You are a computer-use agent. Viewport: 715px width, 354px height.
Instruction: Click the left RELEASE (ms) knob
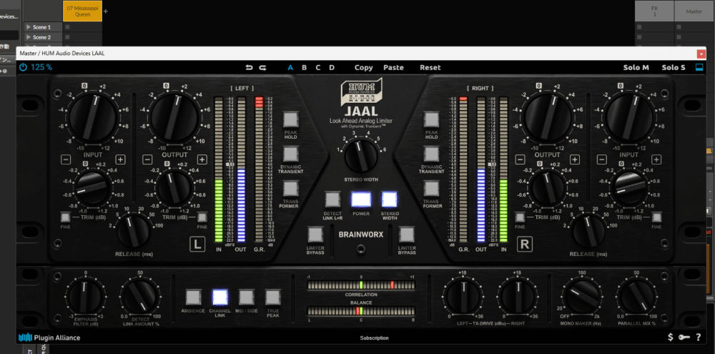pos(134,231)
